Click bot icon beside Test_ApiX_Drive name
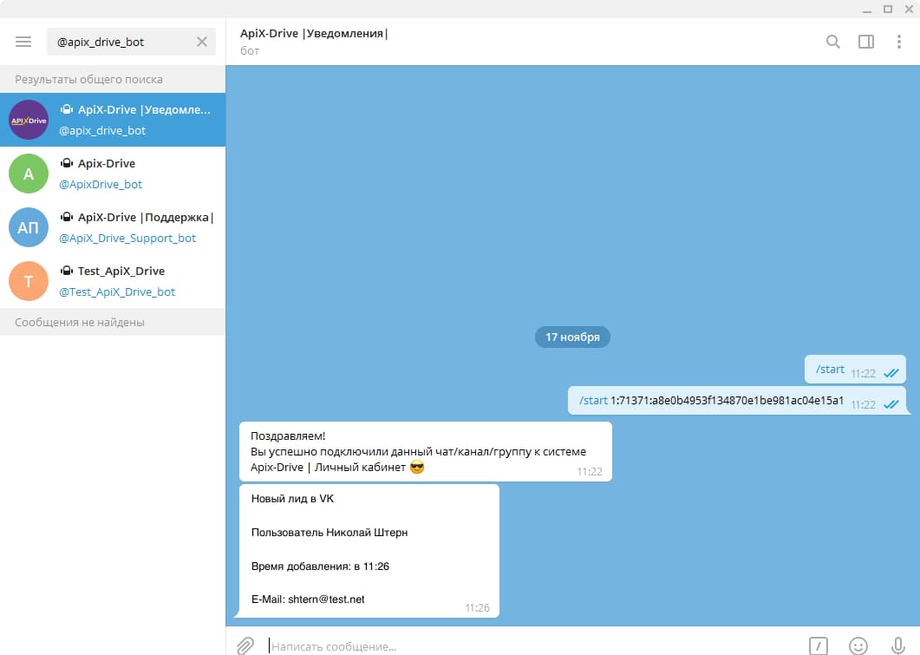Image resolution: width=920 pixels, height=655 pixels. click(67, 271)
